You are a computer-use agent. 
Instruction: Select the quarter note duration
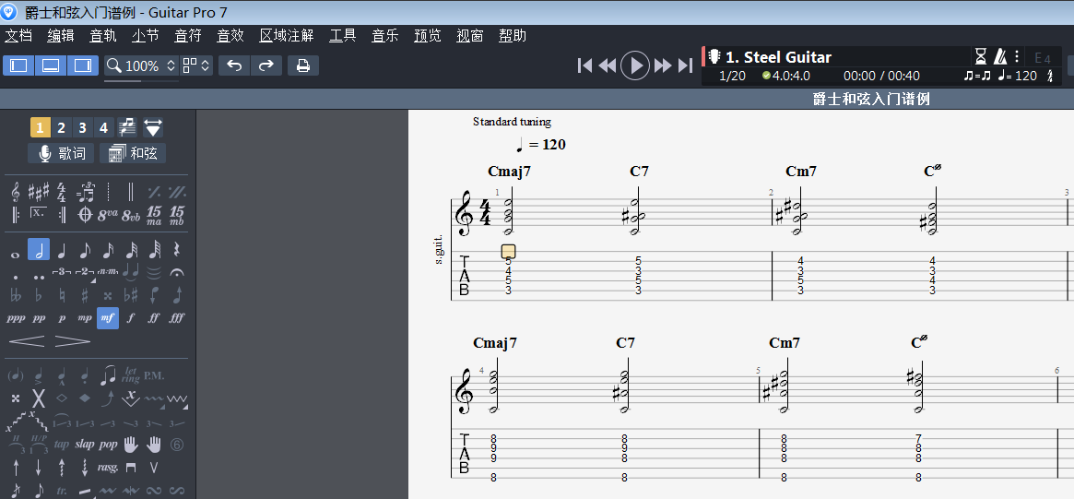tap(62, 250)
